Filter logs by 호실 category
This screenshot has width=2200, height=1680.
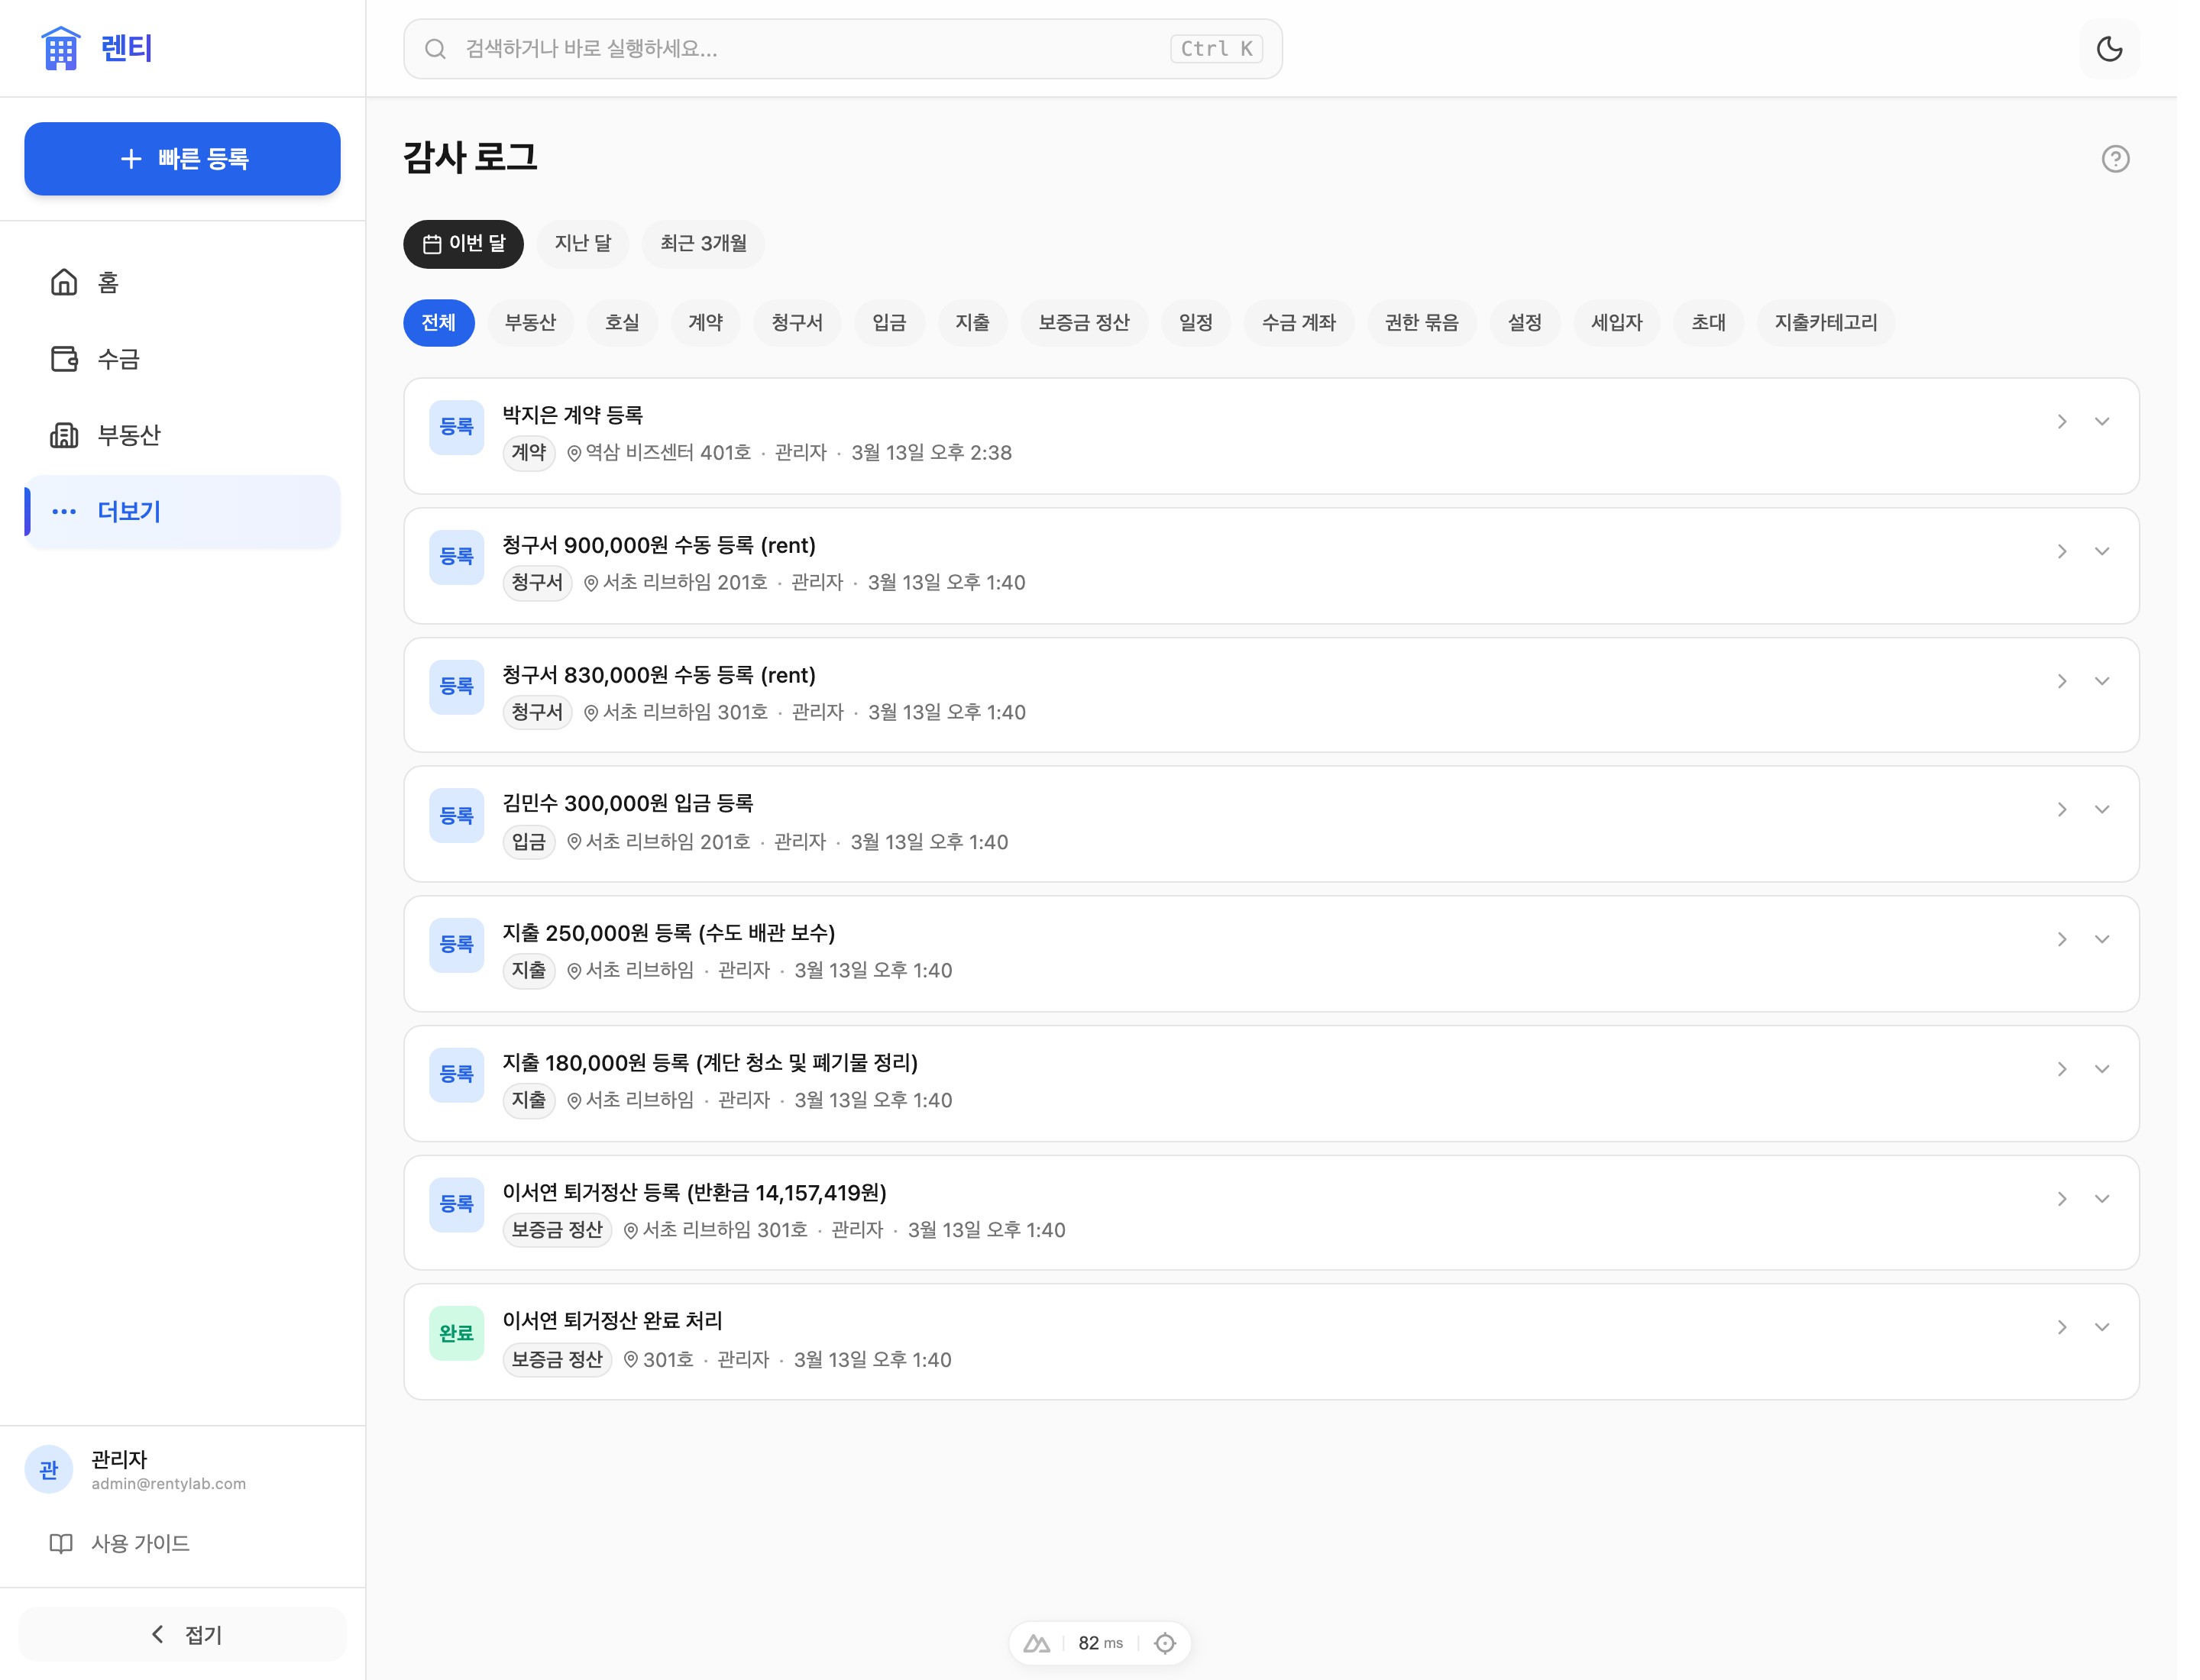pos(621,323)
